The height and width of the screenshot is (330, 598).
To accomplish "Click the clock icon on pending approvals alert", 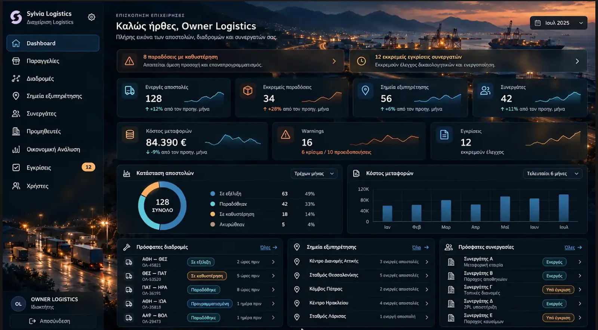I will click(361, 61).
